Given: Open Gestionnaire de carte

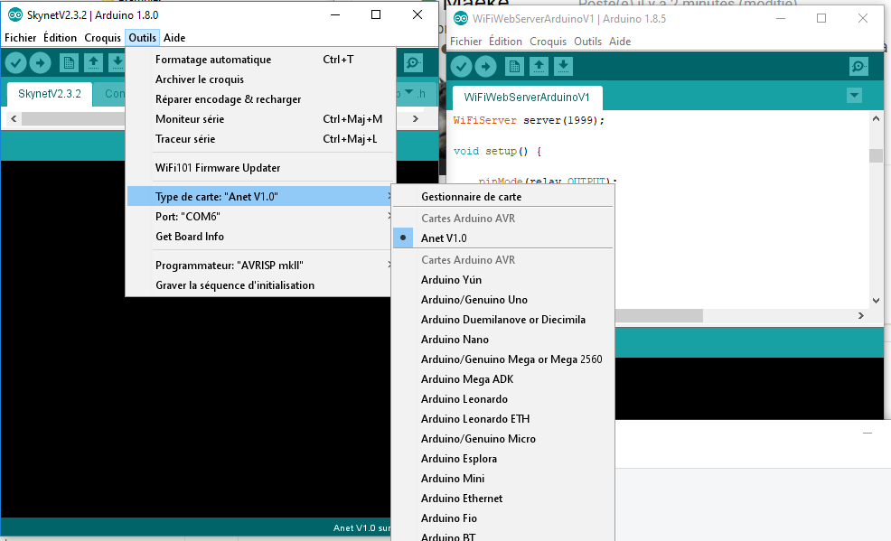Looking at the screenshot, I should [503, 196].
